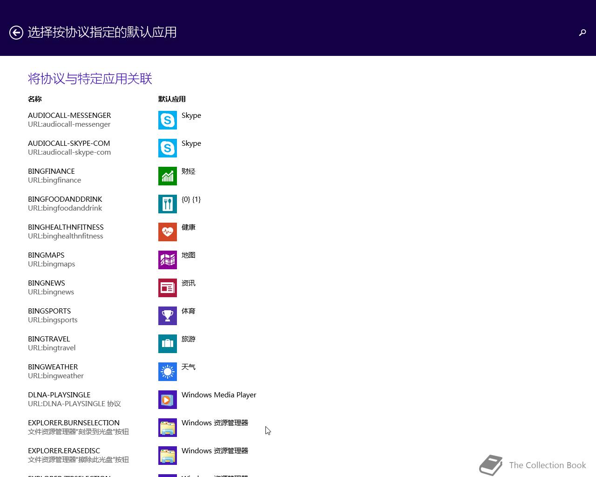Select Explorer icon for EXPLORER.BURNSELECTION
The image size is (596, 477).
coord(168,428)
